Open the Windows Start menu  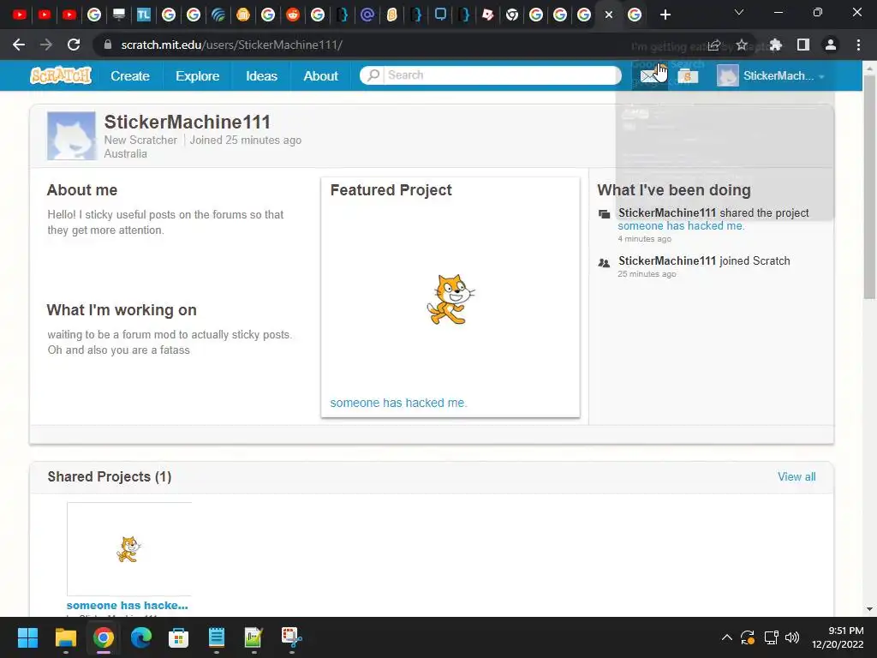click(x=27, y=637)
